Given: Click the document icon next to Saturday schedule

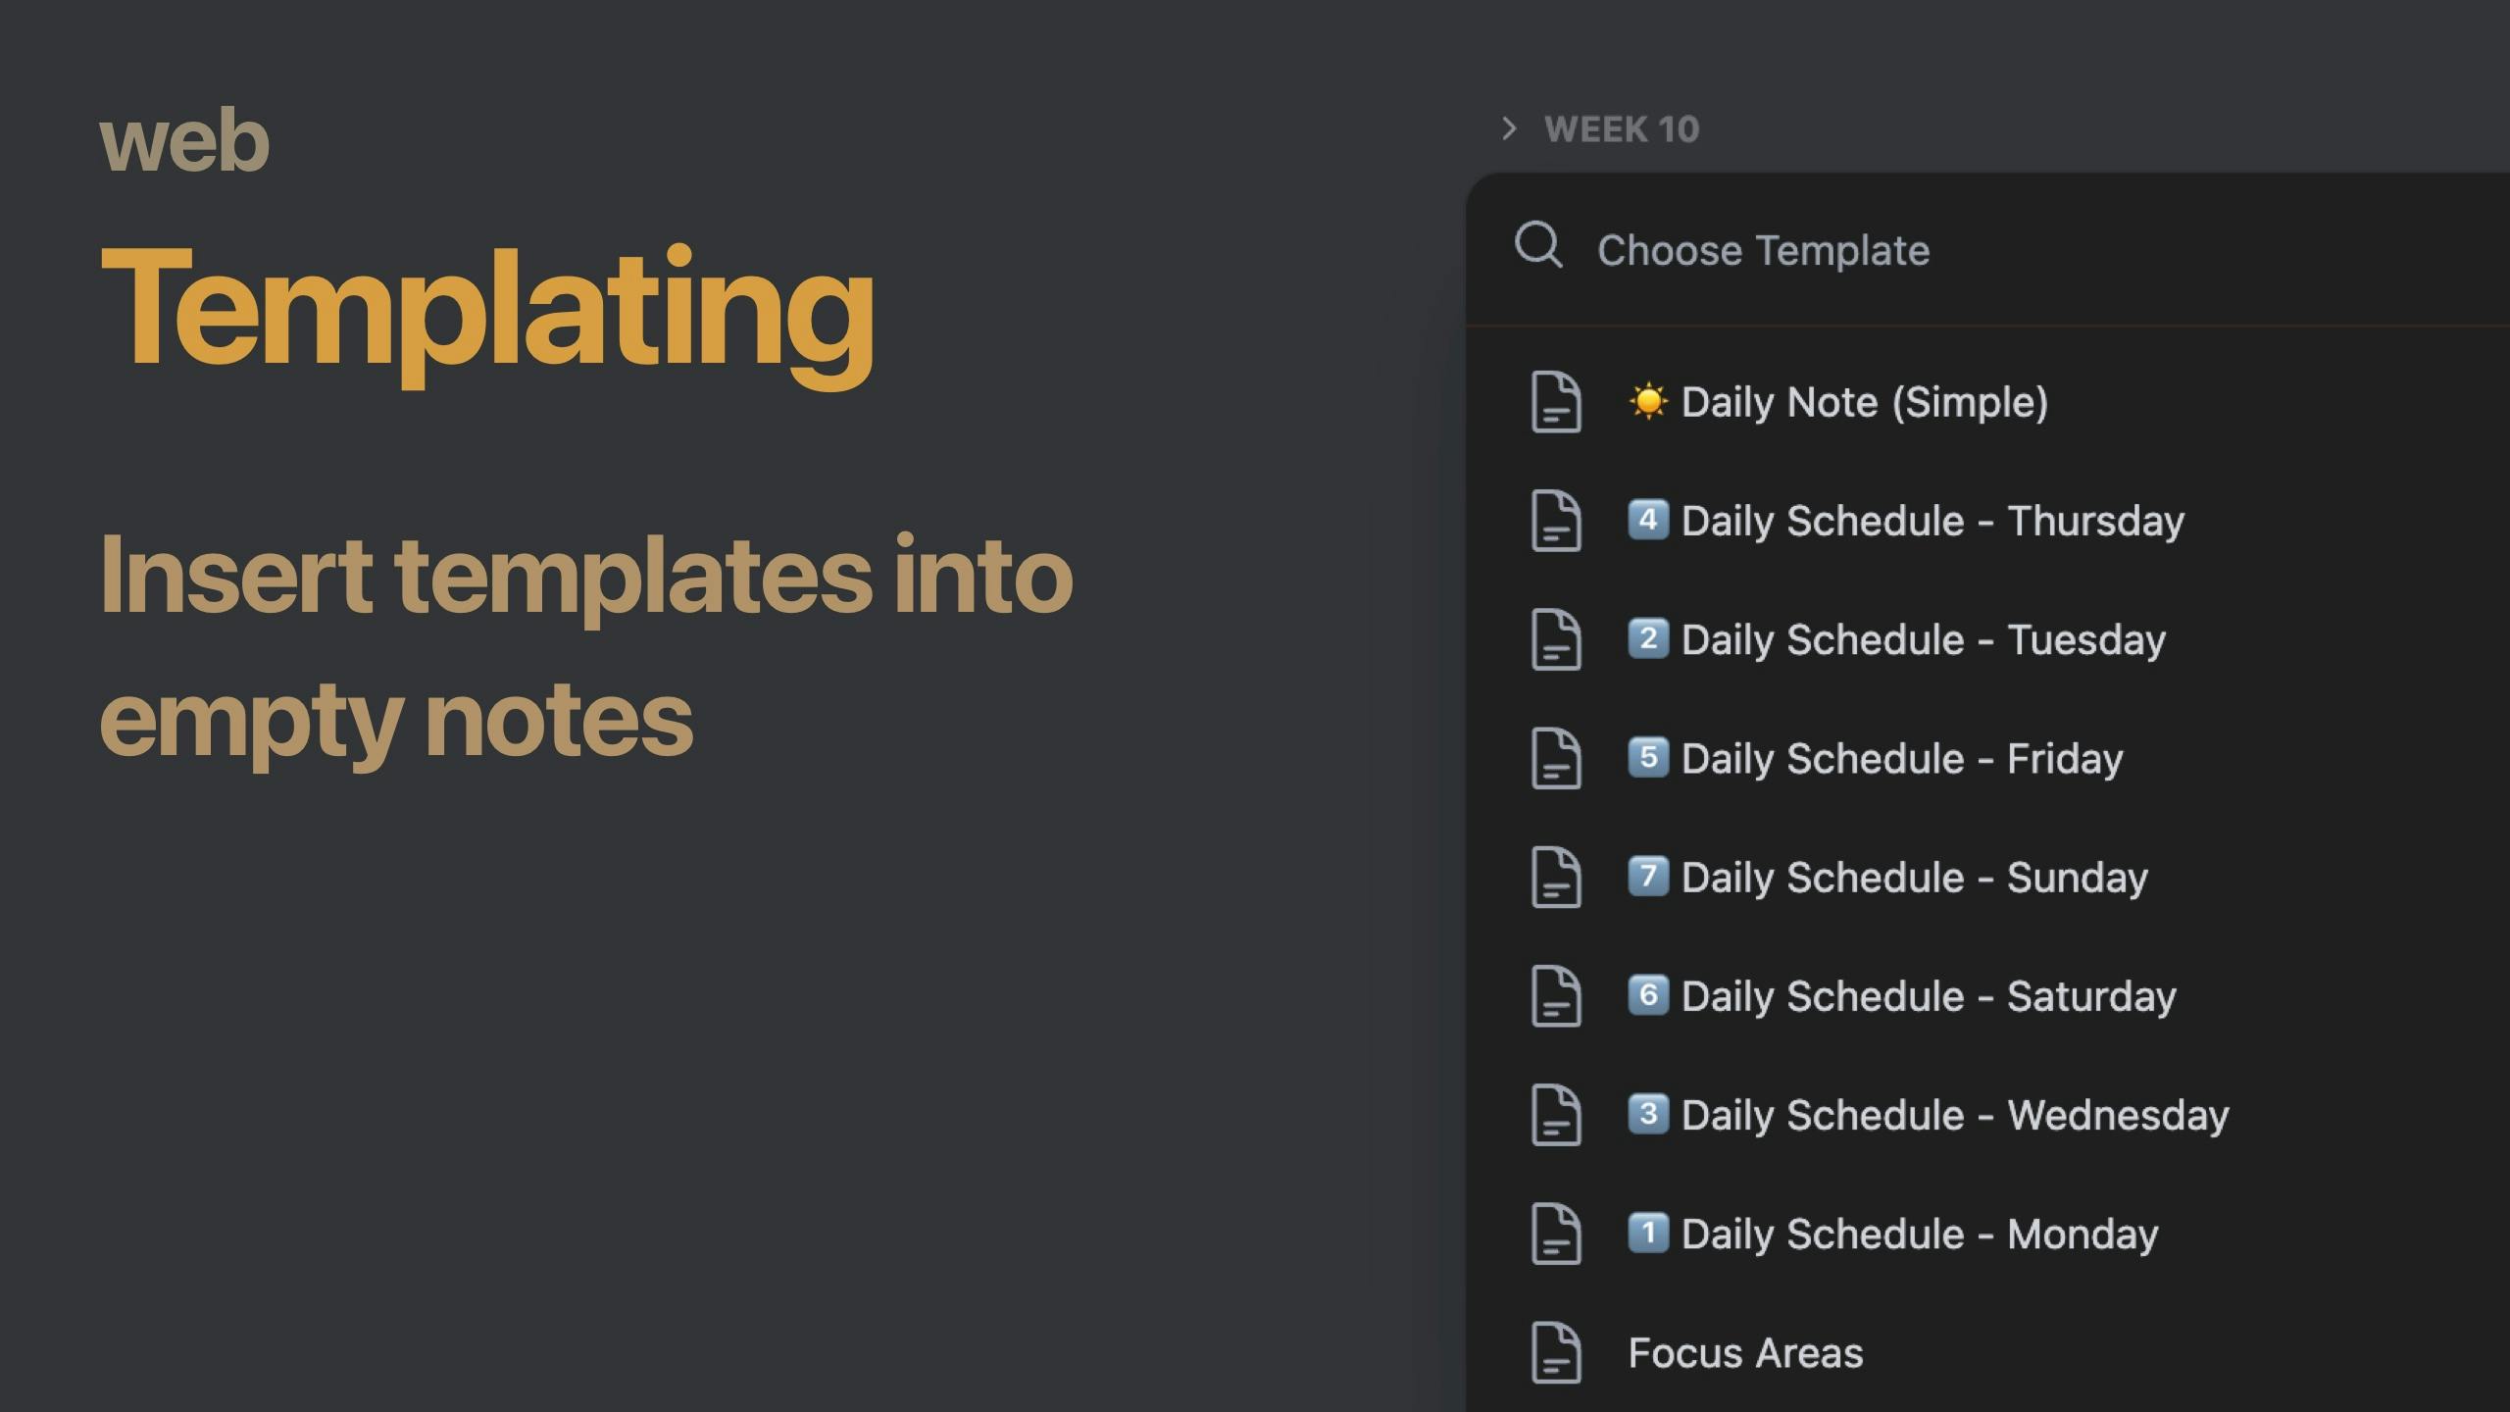Looking at the screenshot, I should click(1556, 996).
